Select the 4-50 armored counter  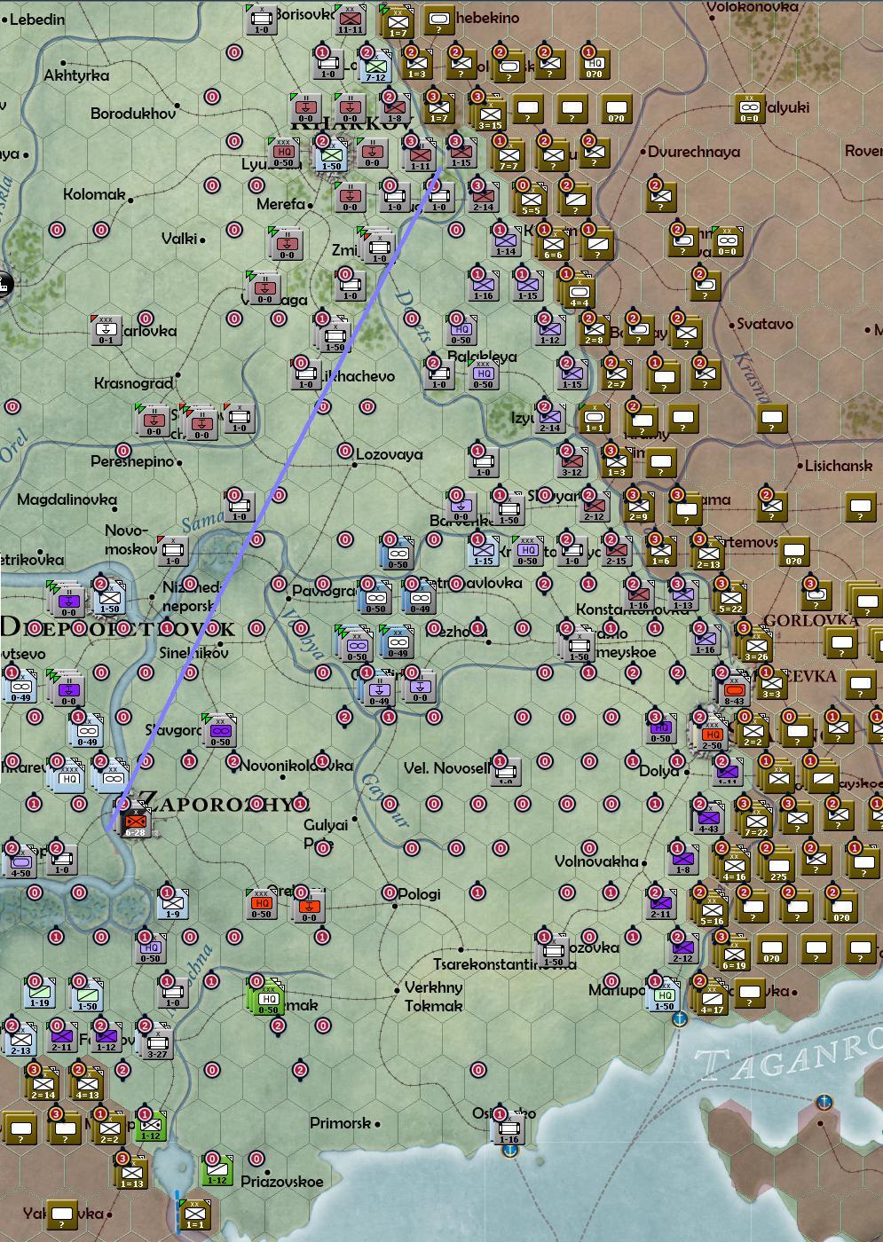tap(20, 862)
